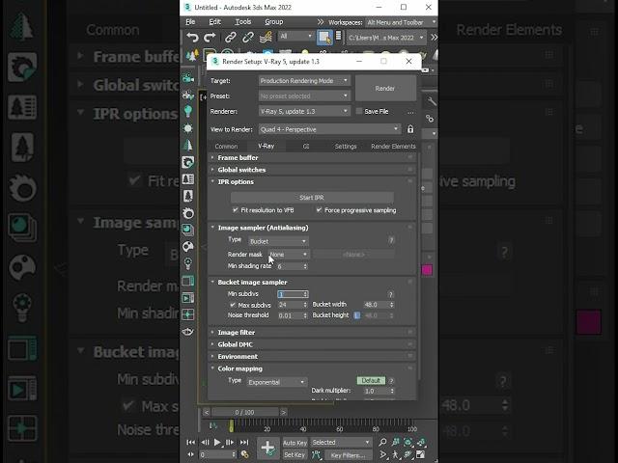The image size is (618, 463).
Task: Enable the Save File checkbox
Action: click(358, 111)
